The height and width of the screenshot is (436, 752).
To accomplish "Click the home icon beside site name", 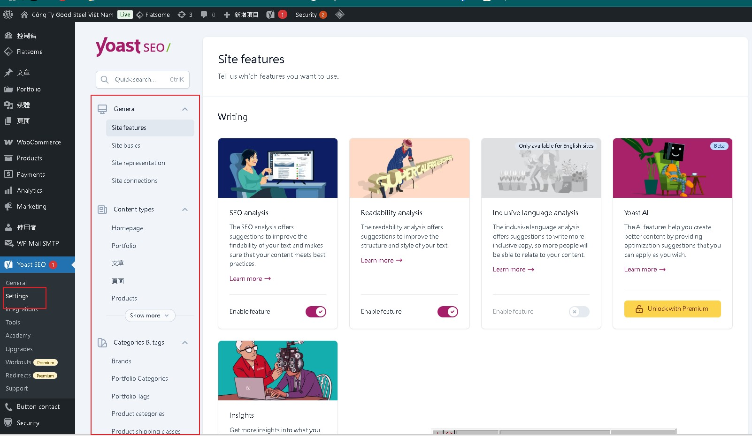I will 24,15.
